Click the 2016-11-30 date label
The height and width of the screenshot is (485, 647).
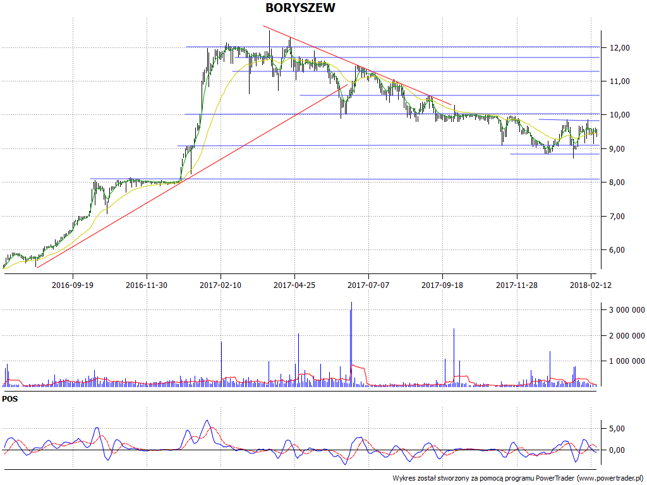(x=147, y=285)
